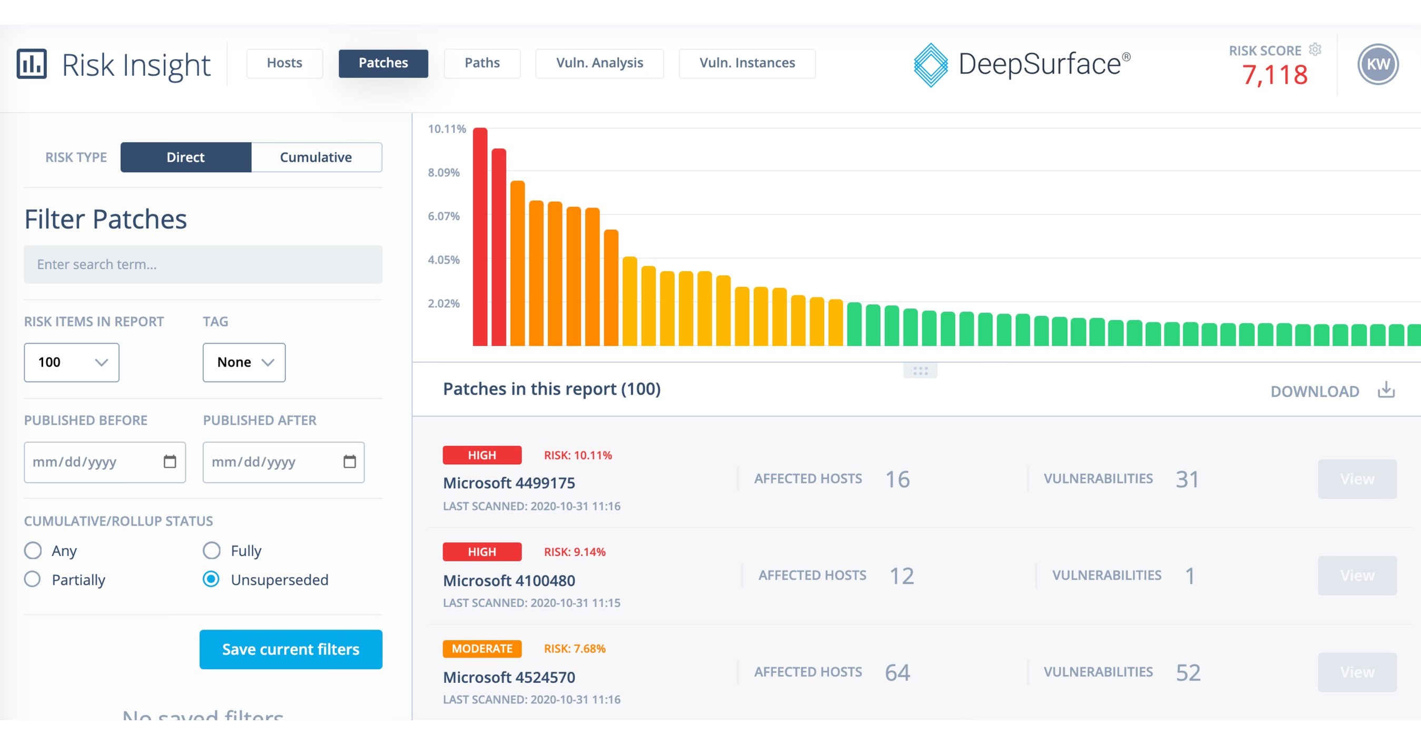Click the patch search term input field
Viewport: 1421px width, 745px height.
click(x=202, y=264)
